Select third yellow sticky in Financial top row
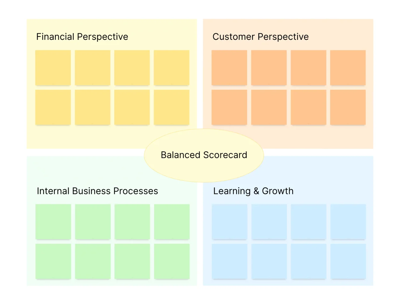The image size is (398, 299). click(132, 68)
